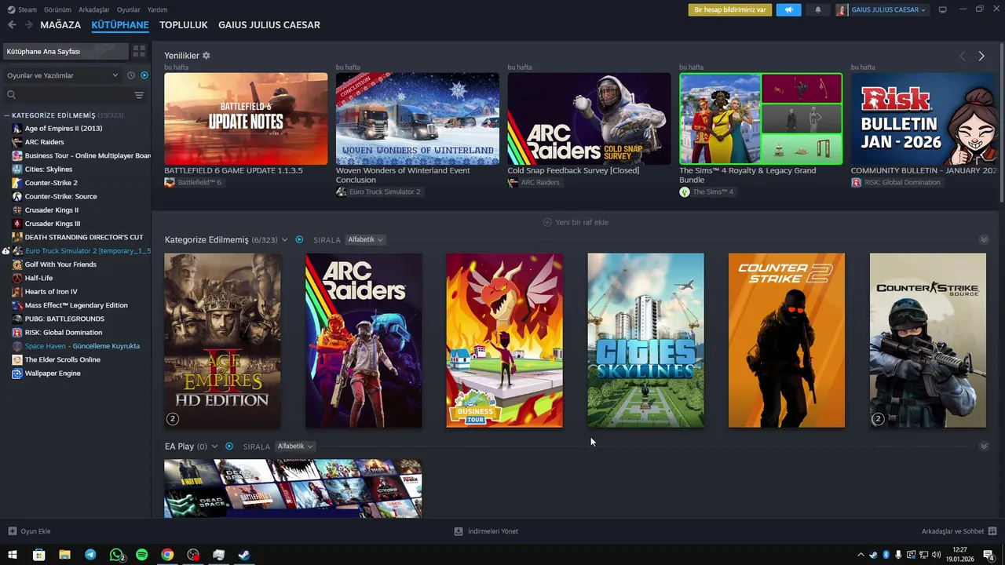Viewport: 1005px width, 565px height.
Task: Open the Yardım menu
Action: tap(157, 9)
